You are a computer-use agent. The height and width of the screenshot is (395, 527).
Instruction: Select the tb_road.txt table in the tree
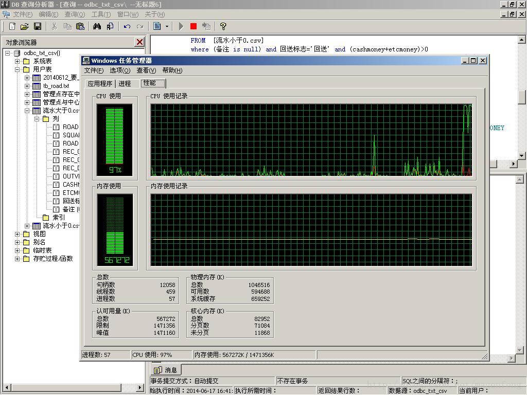click(x=56, y=86)
